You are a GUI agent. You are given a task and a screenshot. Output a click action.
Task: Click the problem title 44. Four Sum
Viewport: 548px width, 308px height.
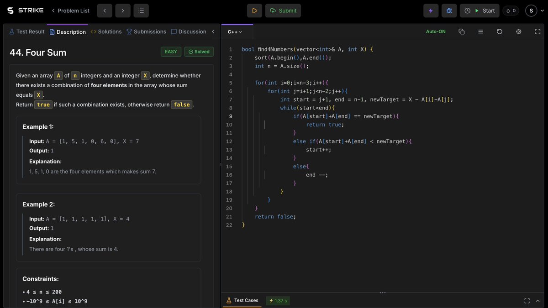(38, 52)
